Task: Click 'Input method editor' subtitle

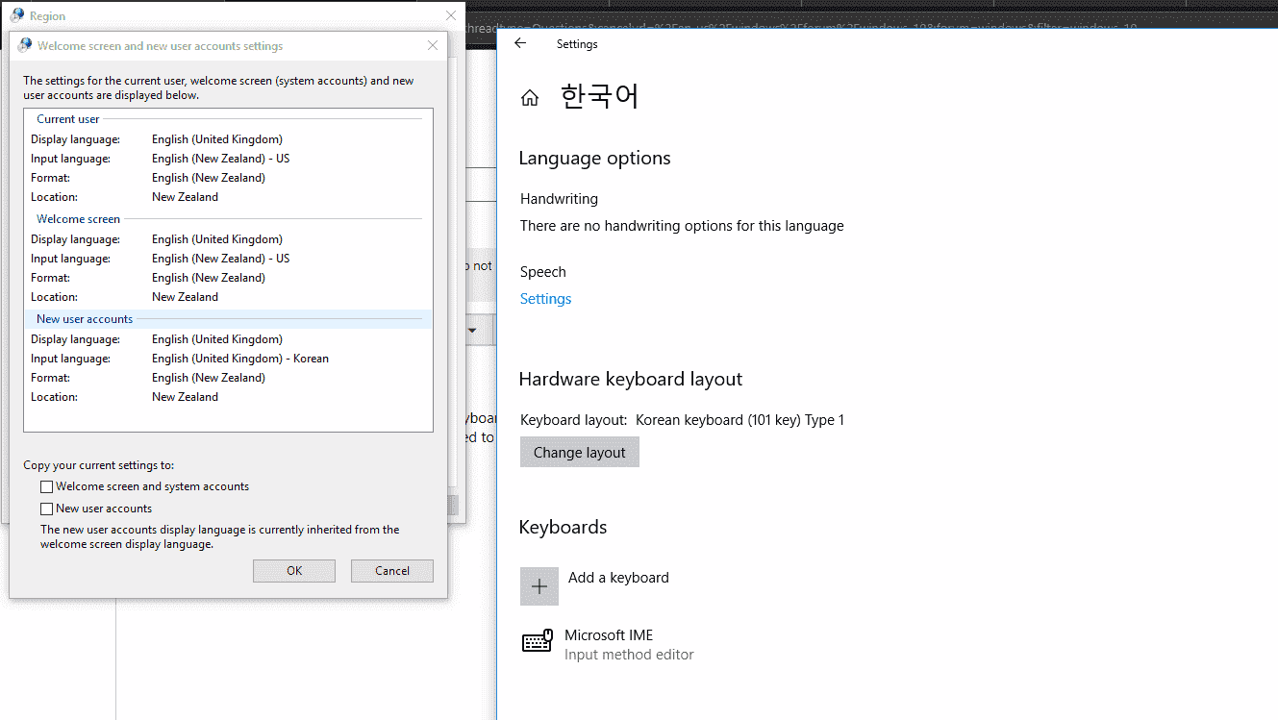Action: click(629, 655)
